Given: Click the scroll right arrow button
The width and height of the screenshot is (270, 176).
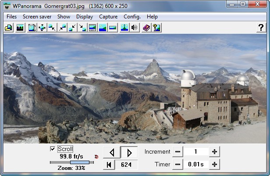Looking at the screenshot, I should (129, 152).
